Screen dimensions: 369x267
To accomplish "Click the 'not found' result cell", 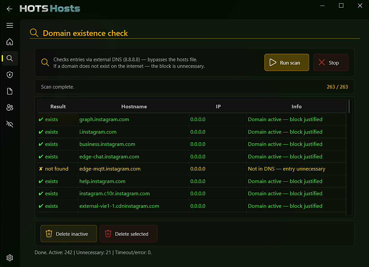I will click(58, 169).
